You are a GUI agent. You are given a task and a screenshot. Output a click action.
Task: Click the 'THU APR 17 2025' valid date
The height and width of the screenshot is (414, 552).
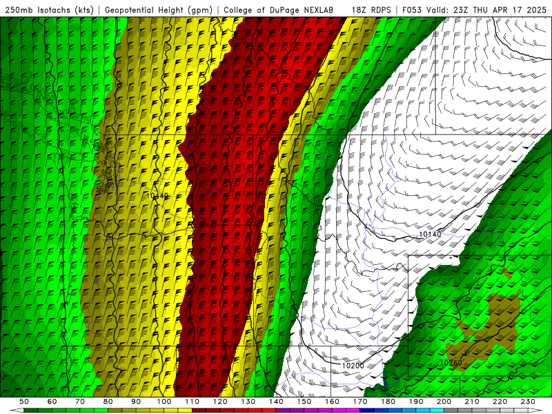pos(509,10)
